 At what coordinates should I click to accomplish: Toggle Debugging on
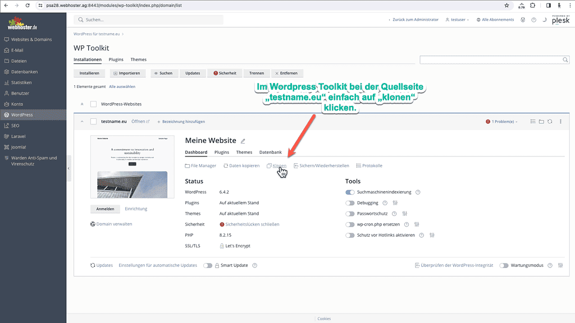click(x=350, y=202)
